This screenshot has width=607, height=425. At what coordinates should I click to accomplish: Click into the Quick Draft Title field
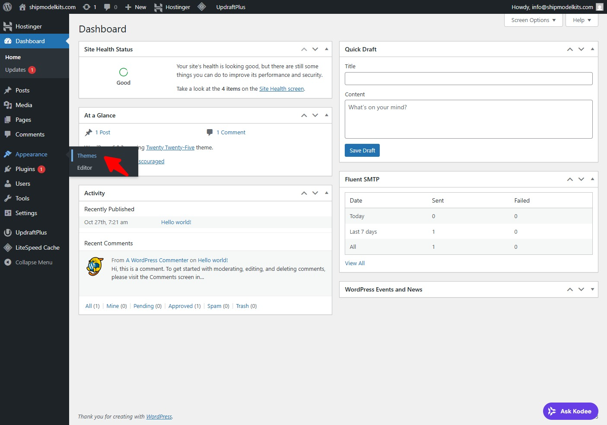pyautogui.click(x=468, y=79)
